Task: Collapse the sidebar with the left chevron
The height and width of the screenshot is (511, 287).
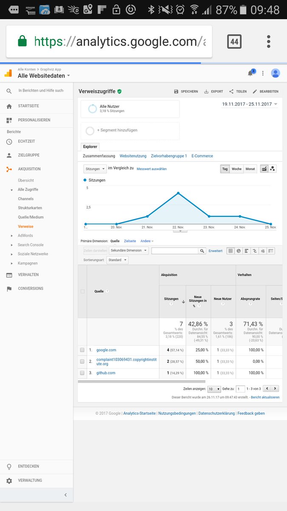Action: [x=65, y=495]
